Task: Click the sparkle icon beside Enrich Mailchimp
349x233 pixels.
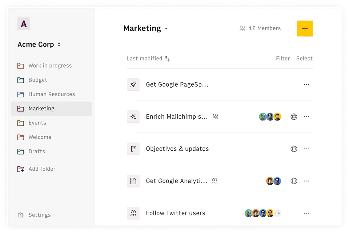Action: pos(133,117)
